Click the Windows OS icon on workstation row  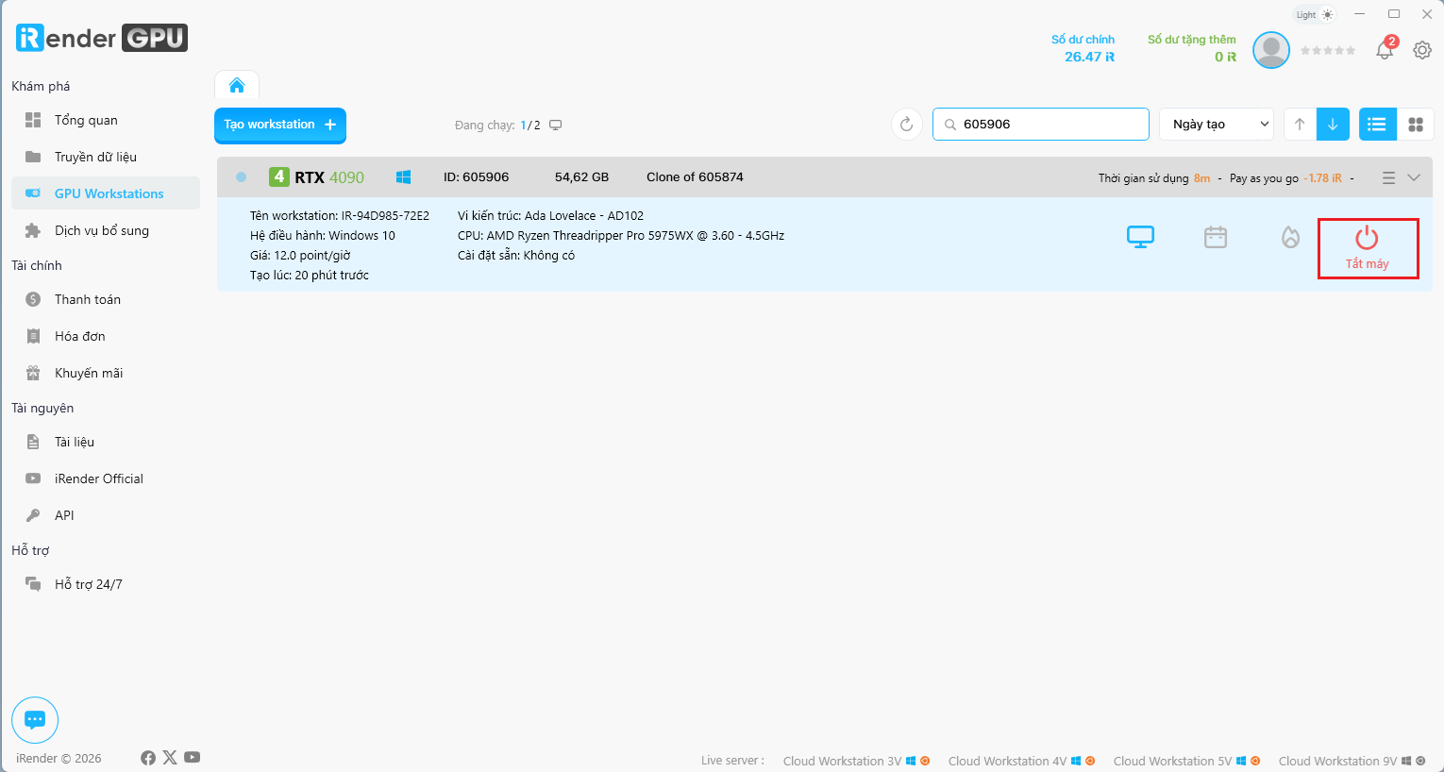tap(403, 177)
